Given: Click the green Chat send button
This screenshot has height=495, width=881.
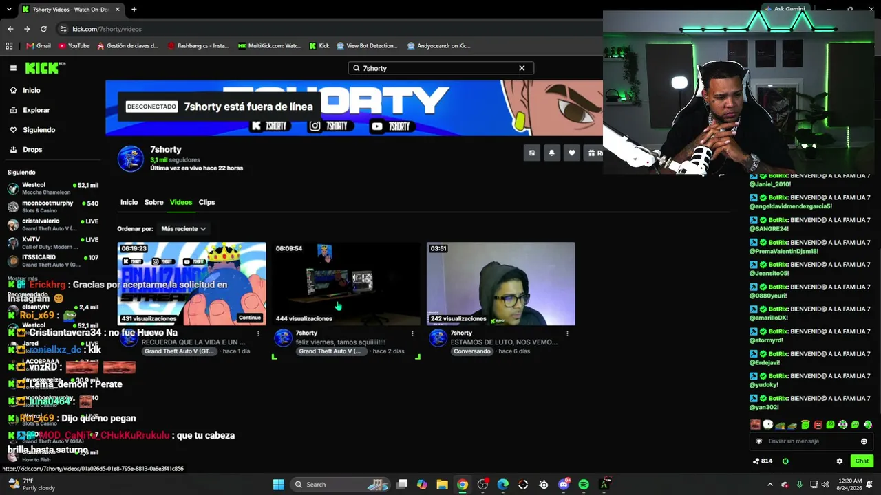Looking at the screenshot, I should (x=862, y=461).
